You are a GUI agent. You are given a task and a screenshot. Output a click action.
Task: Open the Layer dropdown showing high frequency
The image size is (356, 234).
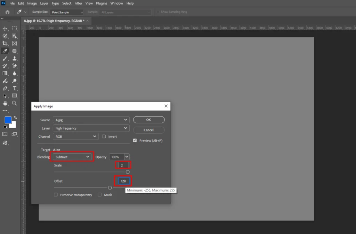tap(91, 128)
